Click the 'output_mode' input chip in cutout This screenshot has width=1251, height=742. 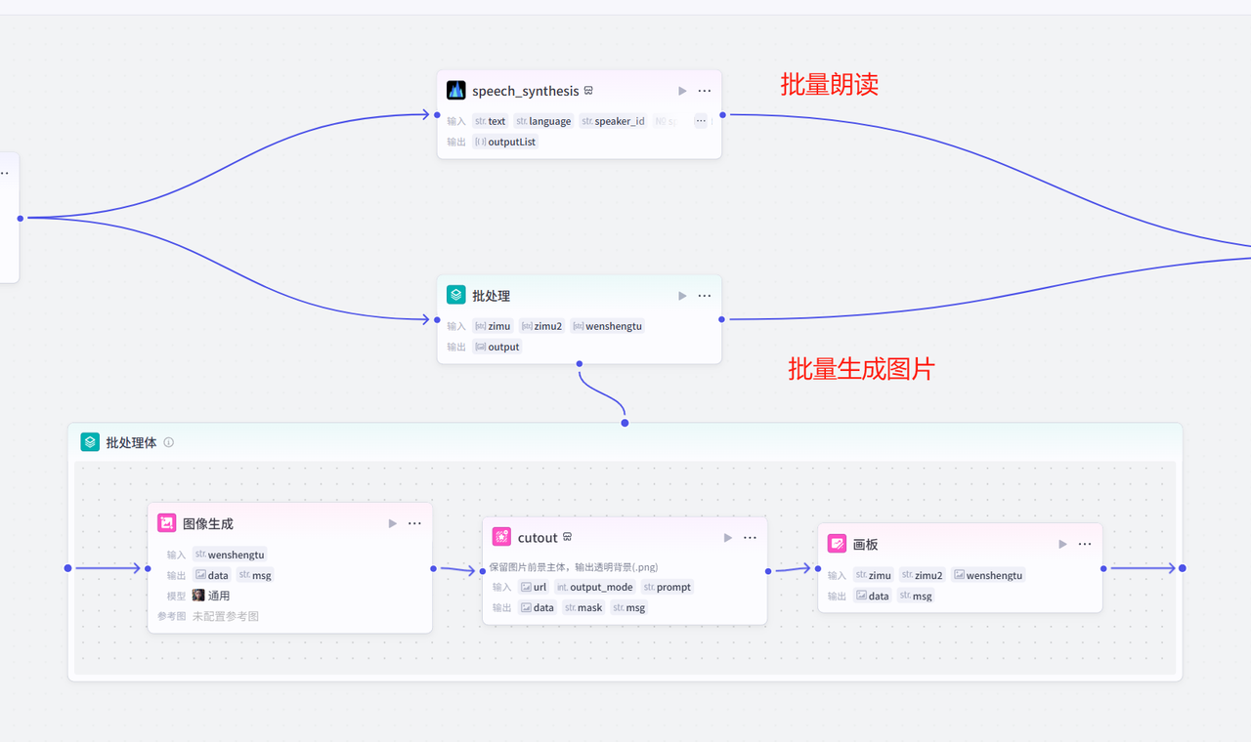click(595, 587)
